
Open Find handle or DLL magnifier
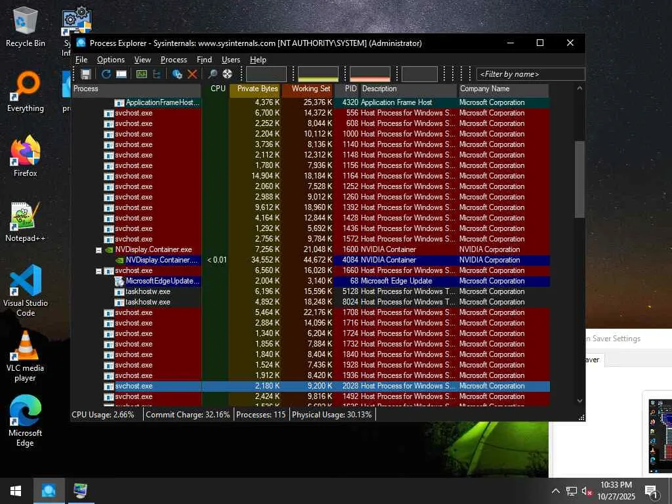[212, 74]
